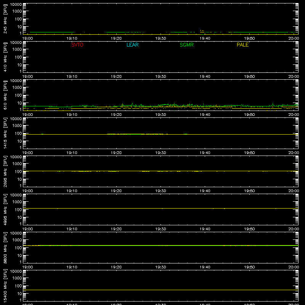Select the 1415 MHz [SFU] axis title
This screenshot has height=305, width=305.
pyautogui.click(x=5, y=133)
